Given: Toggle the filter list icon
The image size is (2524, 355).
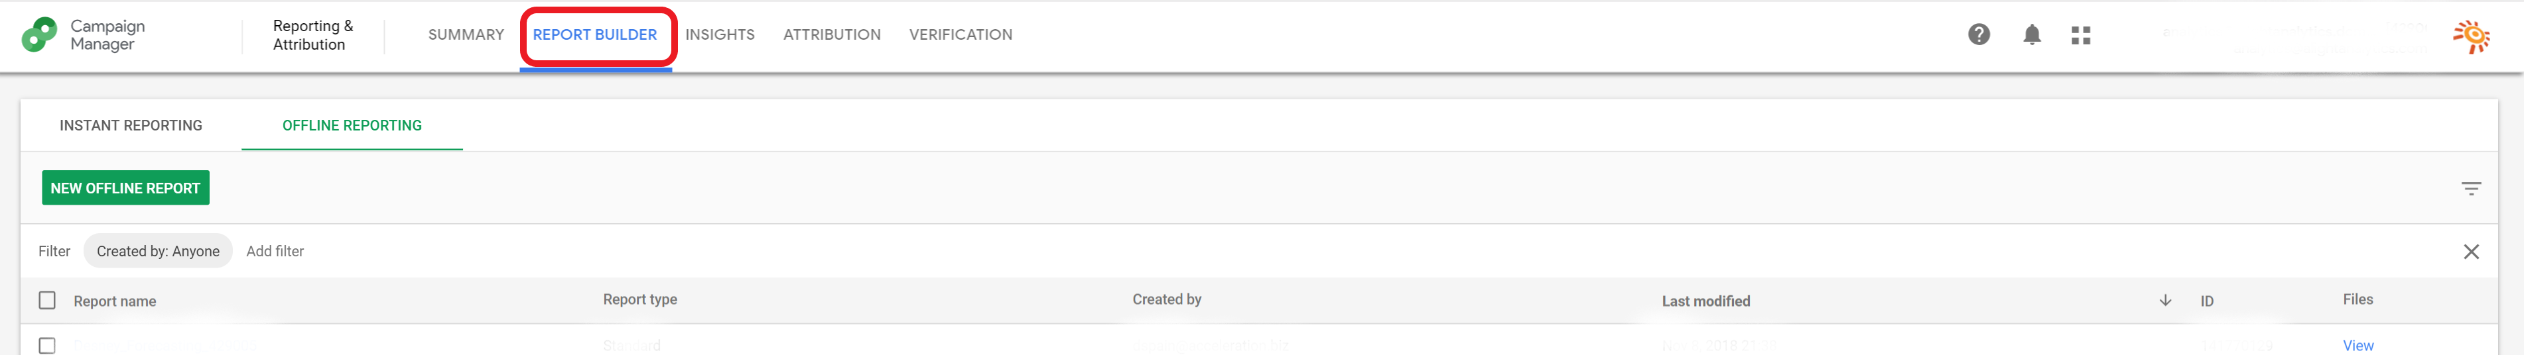Looking at the screenshot, I should (2471, 189).
